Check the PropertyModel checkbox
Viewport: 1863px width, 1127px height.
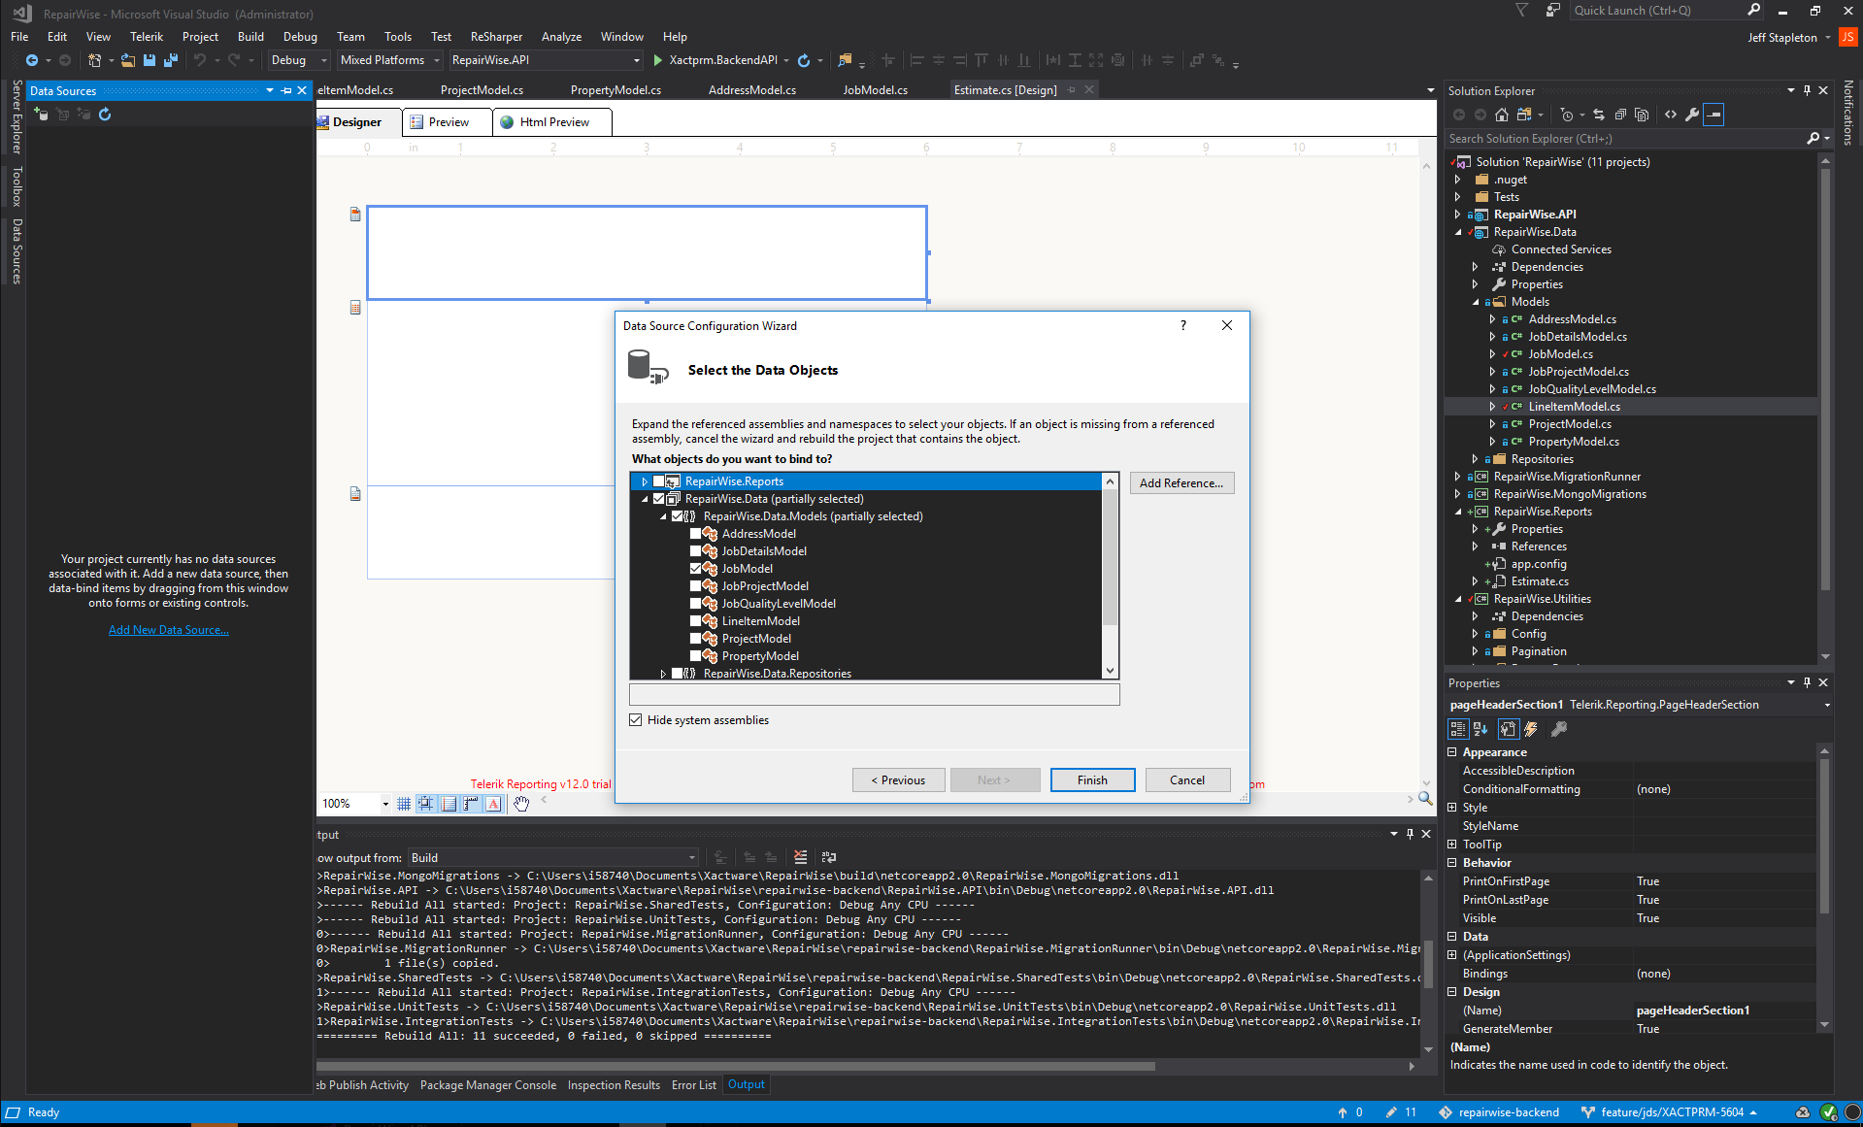pyautogui.click(x=695, y=656)
